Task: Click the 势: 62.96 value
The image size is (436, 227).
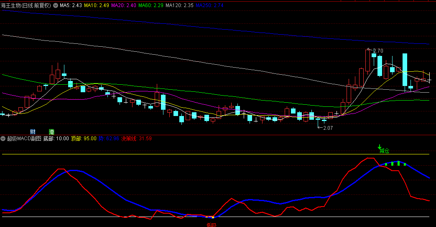Action: (x=109, y=139)
